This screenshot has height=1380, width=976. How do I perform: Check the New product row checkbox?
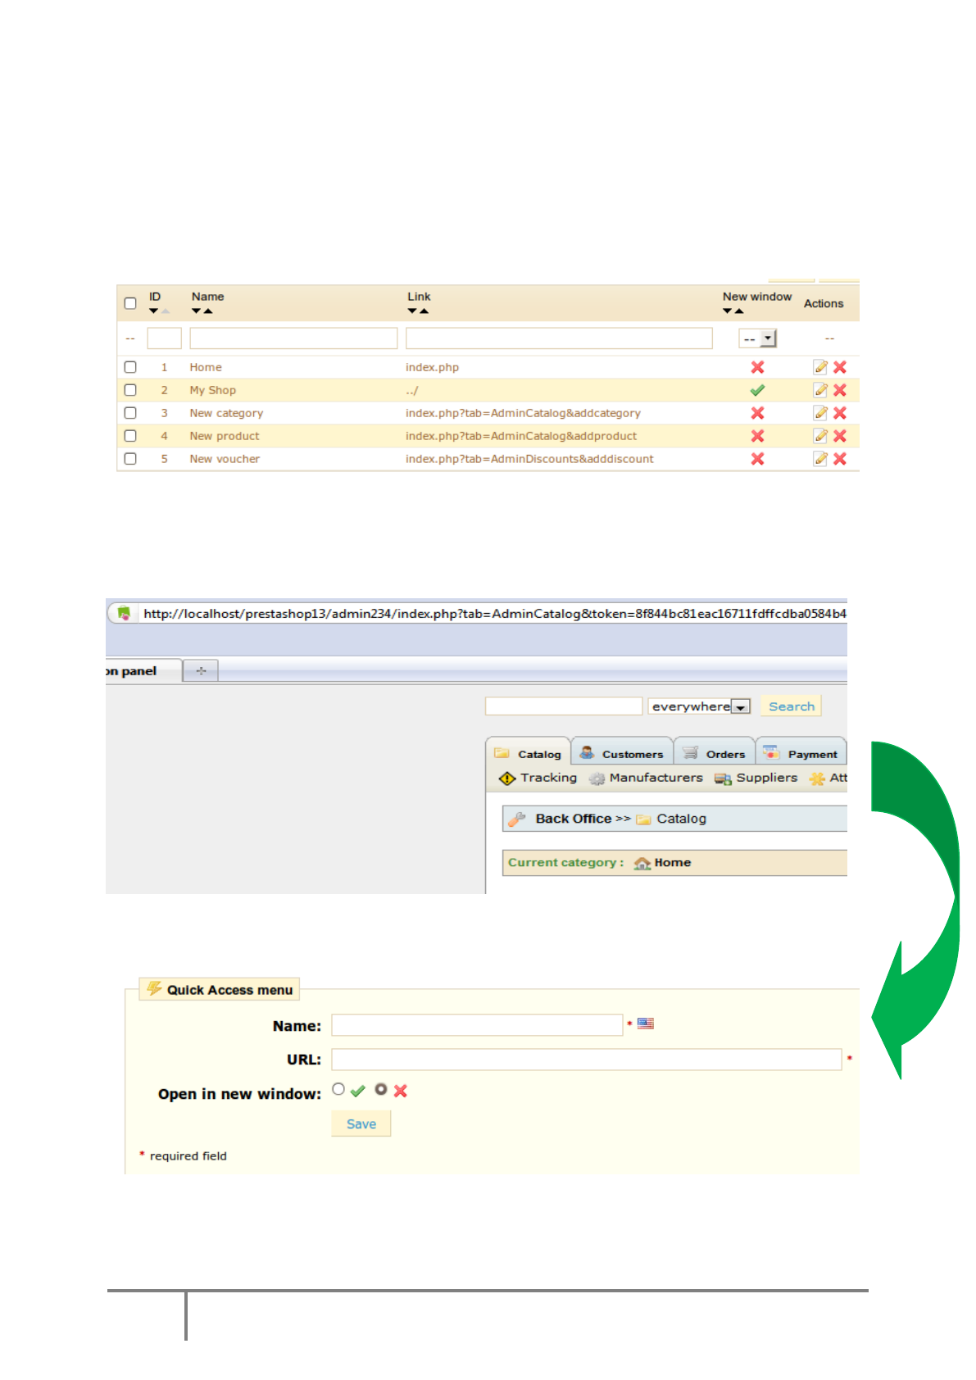(x=130, y=436)
